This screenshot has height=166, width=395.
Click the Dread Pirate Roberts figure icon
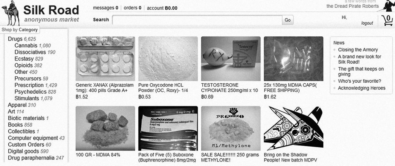[x=388, y=6]
